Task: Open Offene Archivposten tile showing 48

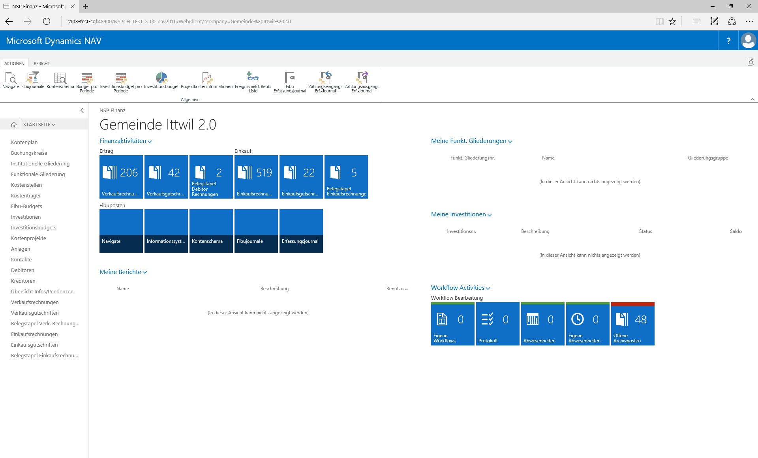Action: tap(633, 324)
